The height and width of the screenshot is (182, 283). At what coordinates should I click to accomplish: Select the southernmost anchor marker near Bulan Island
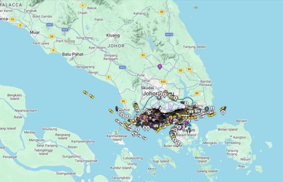tap(177, 143)
